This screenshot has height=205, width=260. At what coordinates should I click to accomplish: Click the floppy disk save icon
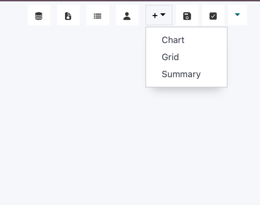point(187,16)
